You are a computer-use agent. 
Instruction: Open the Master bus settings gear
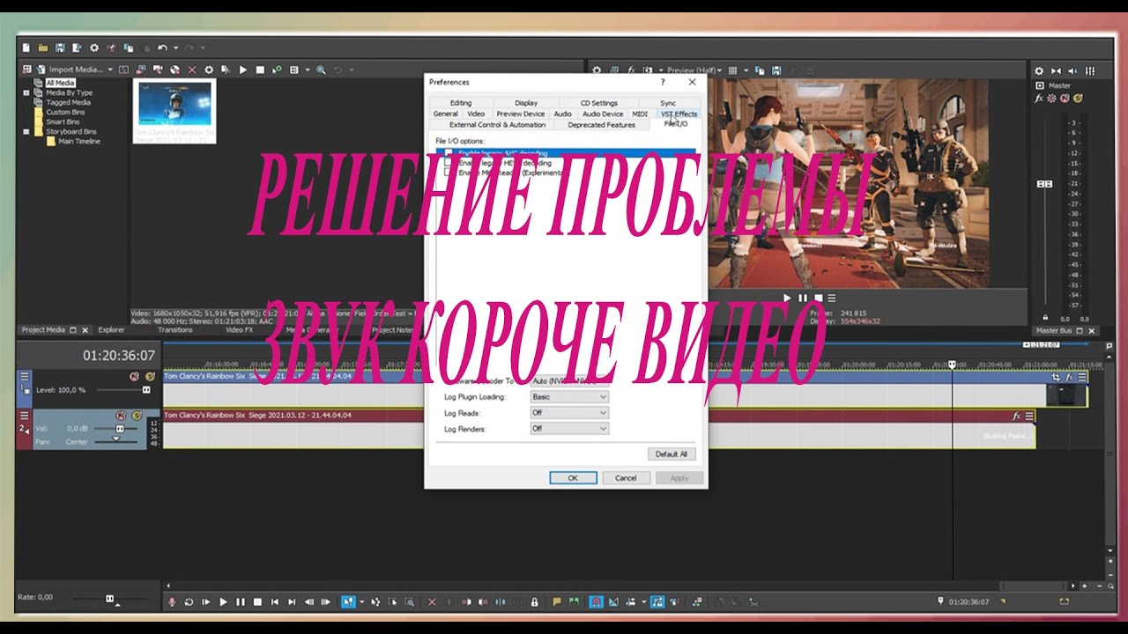1039,70
